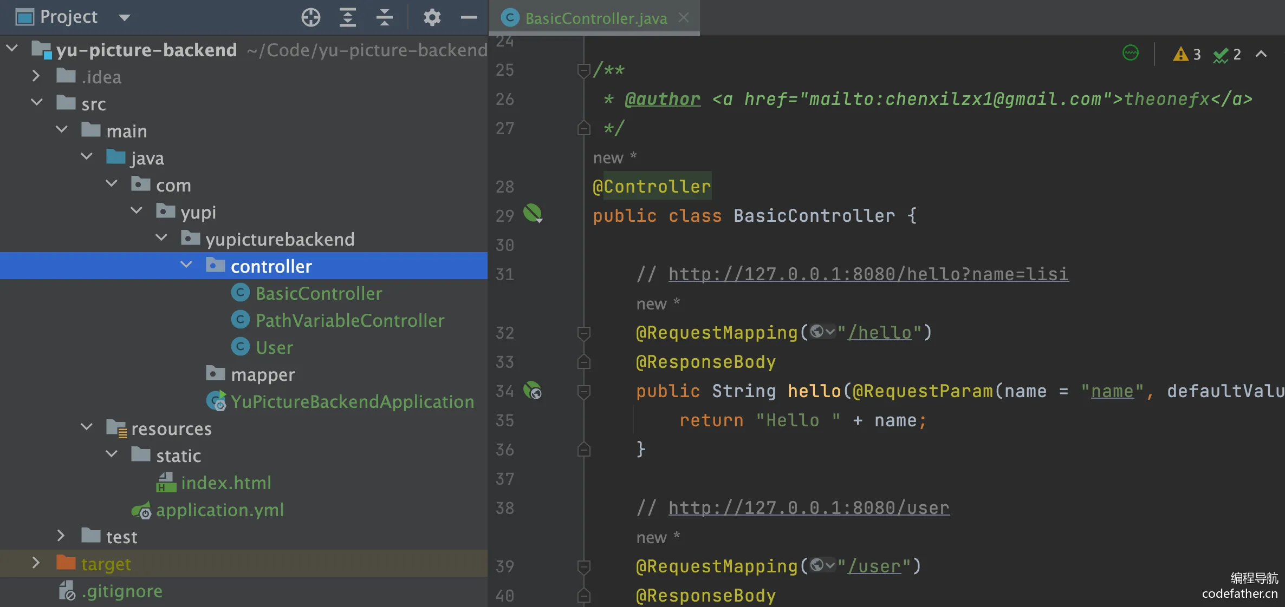Collapse the com package
Image resolution: width=1285 pixels, height=607 pixels.
pos(112,183)
